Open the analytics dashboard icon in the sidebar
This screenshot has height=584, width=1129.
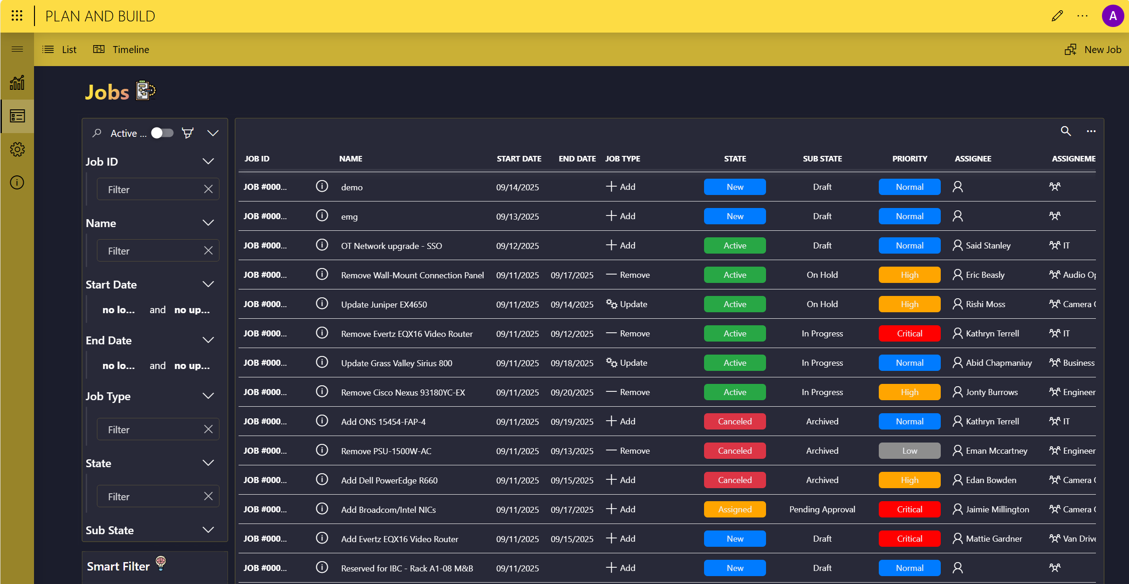pyautogui.click(x=17, y=83)
